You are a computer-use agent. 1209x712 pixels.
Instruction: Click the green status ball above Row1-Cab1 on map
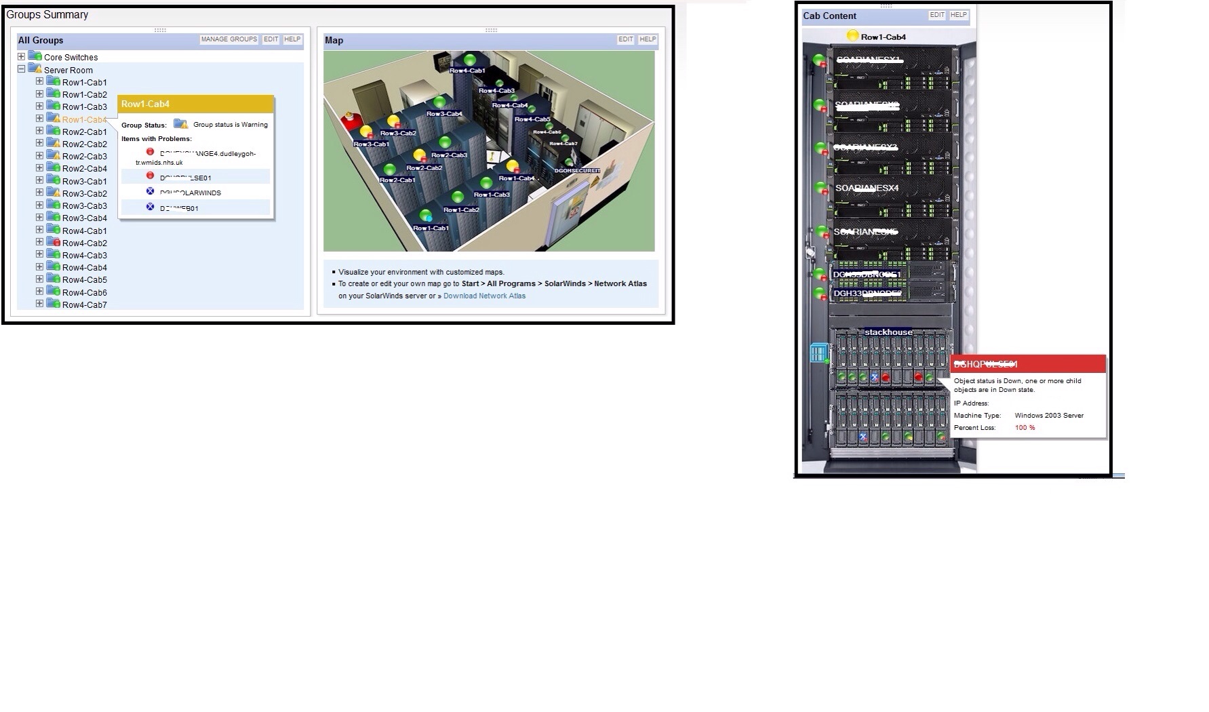pos(425,216)
